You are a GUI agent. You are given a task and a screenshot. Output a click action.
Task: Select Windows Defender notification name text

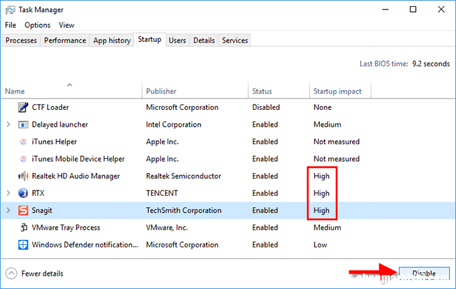point(85,245)
